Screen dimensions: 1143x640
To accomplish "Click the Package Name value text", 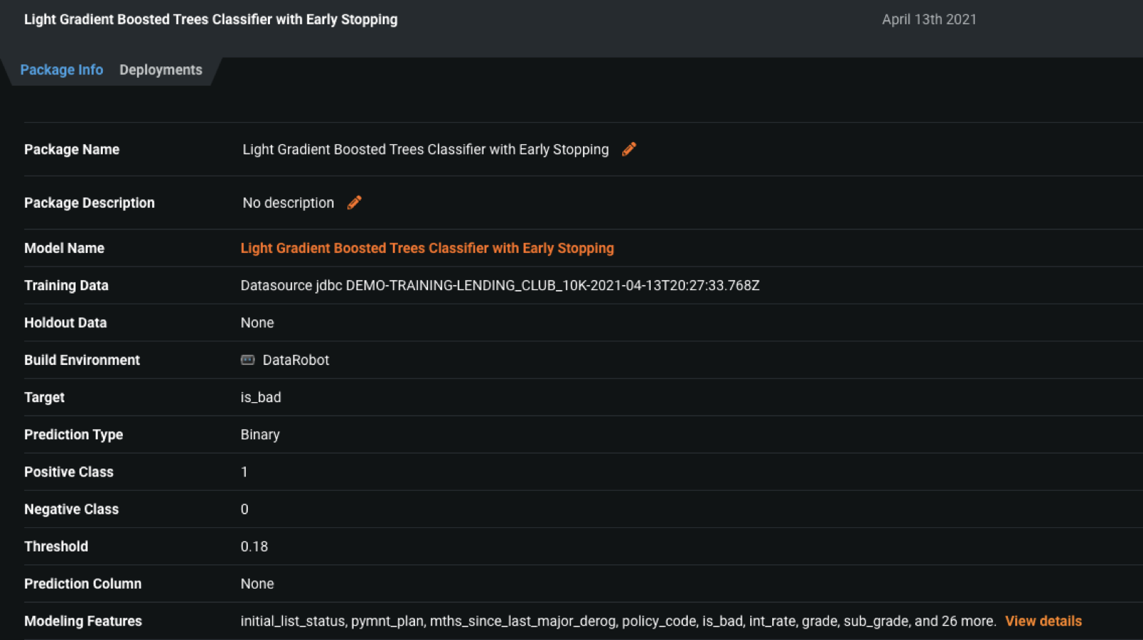I will [425, 149].
